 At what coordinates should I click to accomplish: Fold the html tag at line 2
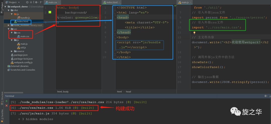[115, 12]
